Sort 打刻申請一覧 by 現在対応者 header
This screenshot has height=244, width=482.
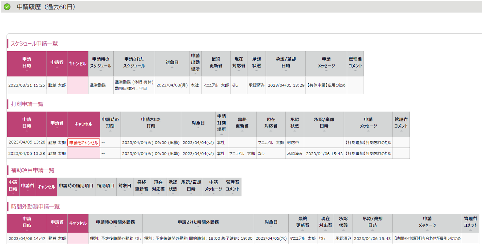(x=271, y=124)
